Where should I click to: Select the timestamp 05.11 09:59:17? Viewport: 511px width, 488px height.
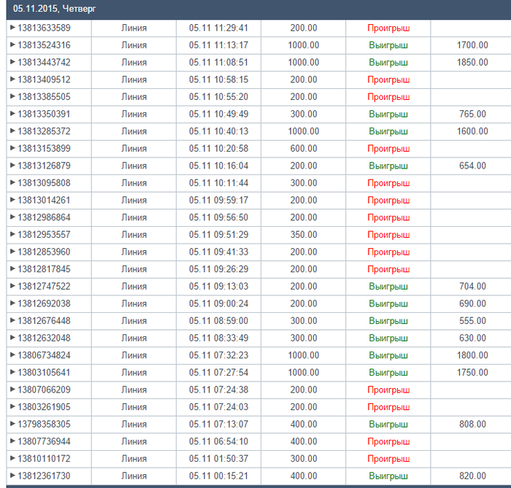tap(218, 201)
